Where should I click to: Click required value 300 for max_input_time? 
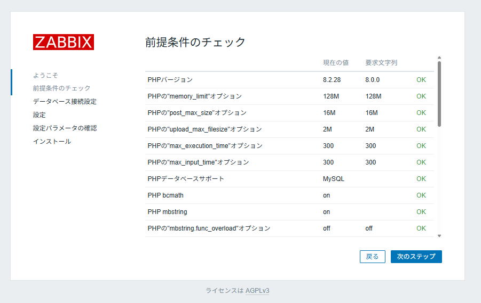tap(370, 162)
